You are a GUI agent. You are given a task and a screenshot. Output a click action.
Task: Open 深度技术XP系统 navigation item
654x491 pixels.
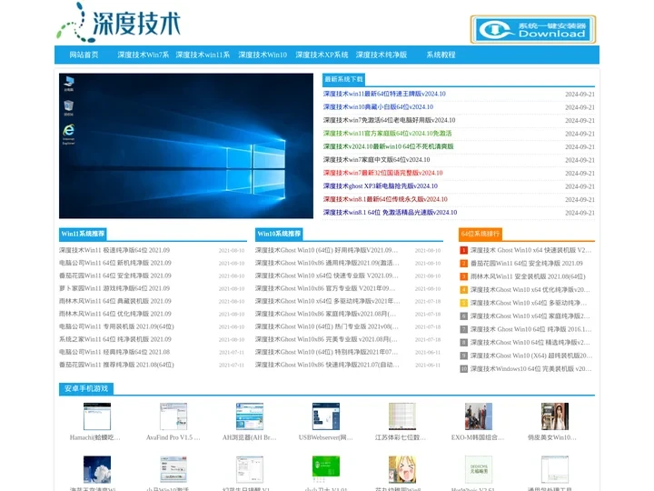coord(322,55)
